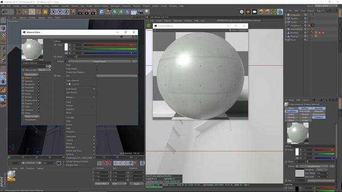The width and height of the screenshot is (342, 192).
Task: Click the green subdivision generator icon
Action: [x=115, y=12]
